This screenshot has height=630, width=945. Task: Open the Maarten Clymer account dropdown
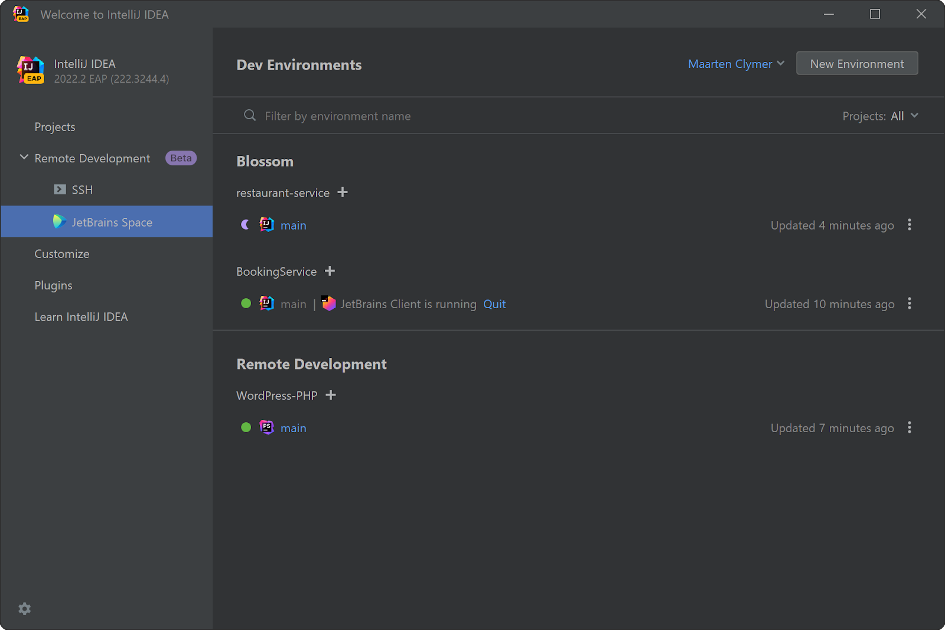[736, 64]
